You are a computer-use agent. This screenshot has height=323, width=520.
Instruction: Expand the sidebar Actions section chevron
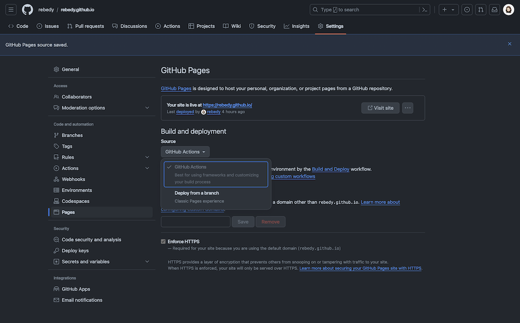(147, 168)
